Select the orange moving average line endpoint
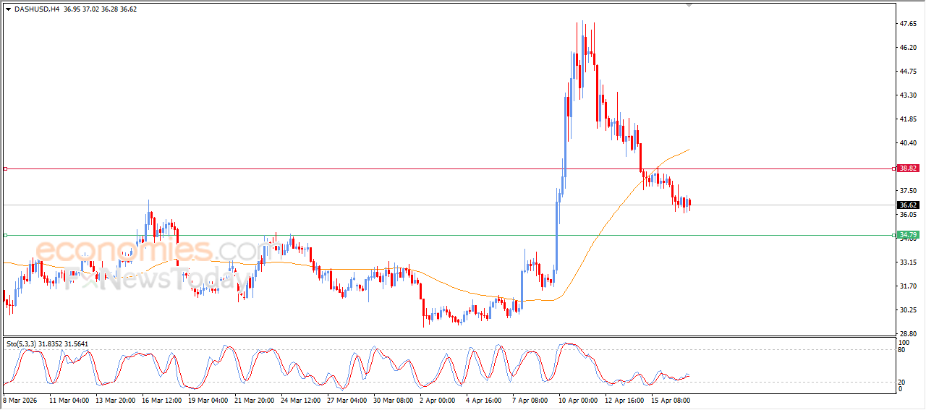 [689, 149]
